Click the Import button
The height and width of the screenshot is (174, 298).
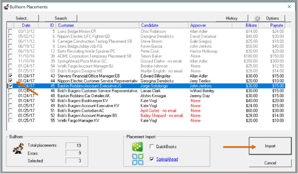270,146
